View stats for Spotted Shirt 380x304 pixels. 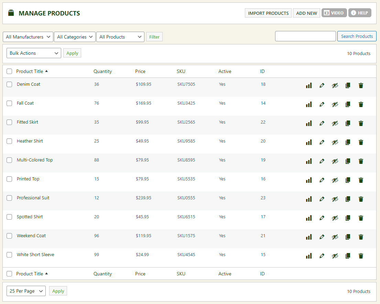point(309,218)
